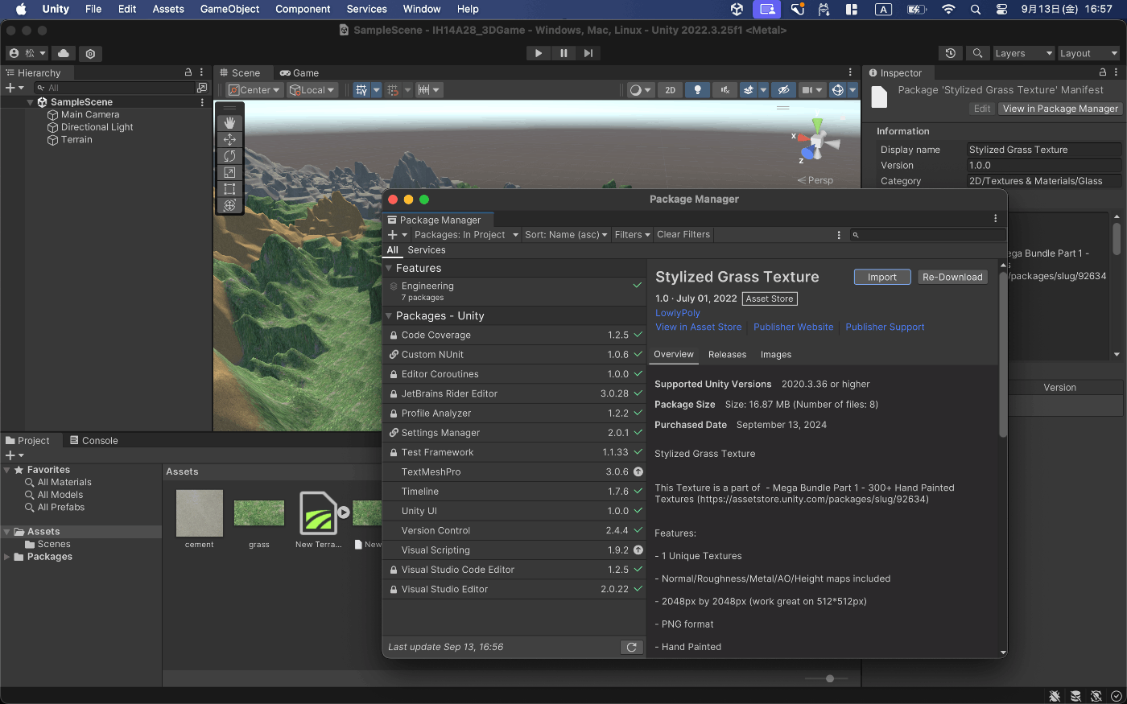Collapse the SampleScene hierarchy tree
This screenshot has width=1127, height=704.
point(31,102)
